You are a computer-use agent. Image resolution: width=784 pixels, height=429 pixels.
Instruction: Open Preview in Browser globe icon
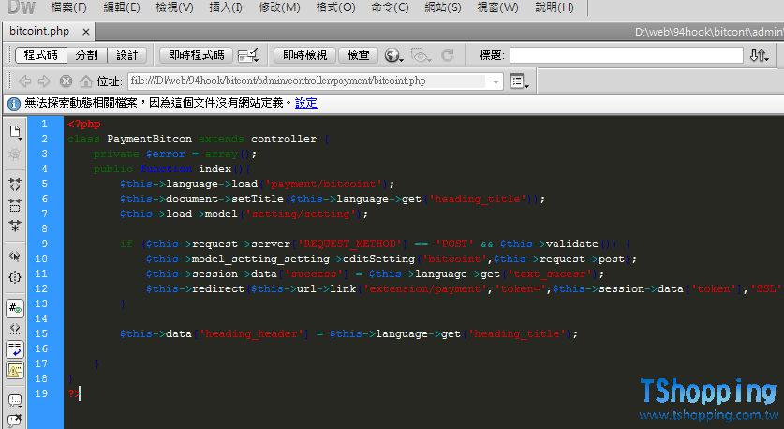tap(392, 55)
